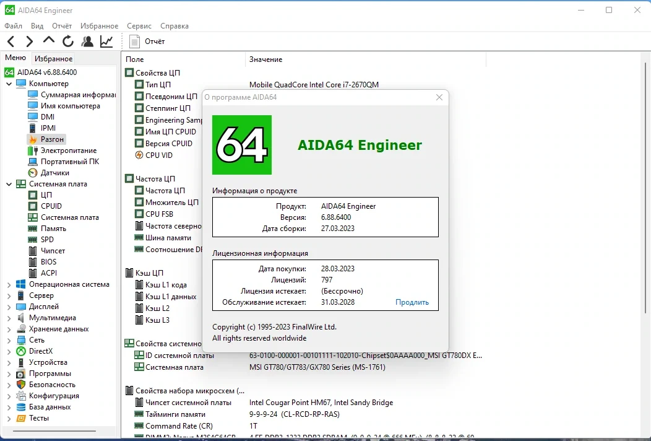651x441 pixels.
Task: Refresh the page with the circular arrow icon
Action: click(x=67, y=41)
